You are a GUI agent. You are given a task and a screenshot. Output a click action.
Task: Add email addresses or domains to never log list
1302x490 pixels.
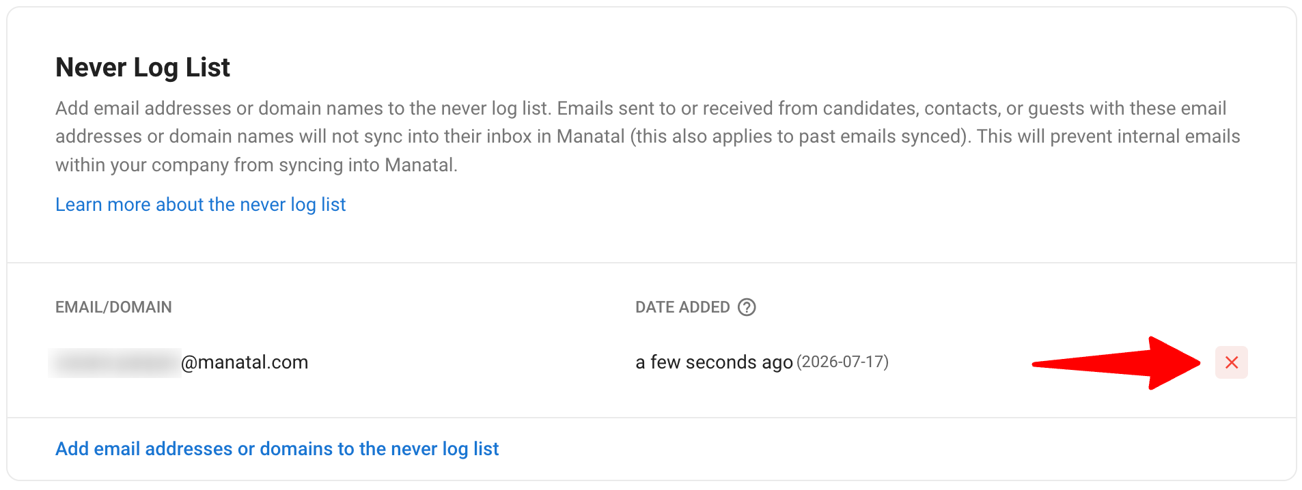277,449
